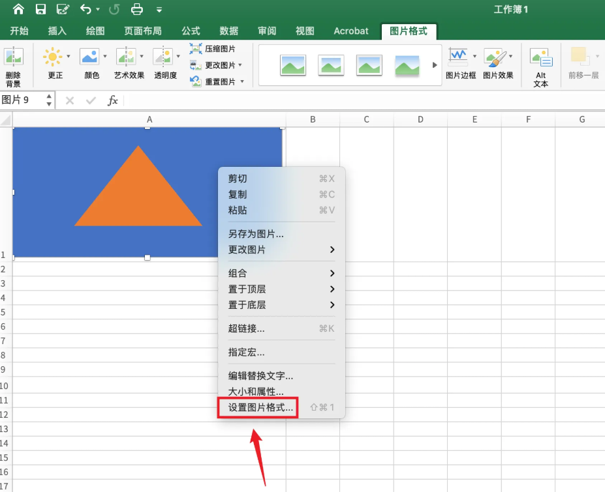This screenshot has height=492, width=605.
Task: Click the Redo icon
Action: tap(114, 9)
